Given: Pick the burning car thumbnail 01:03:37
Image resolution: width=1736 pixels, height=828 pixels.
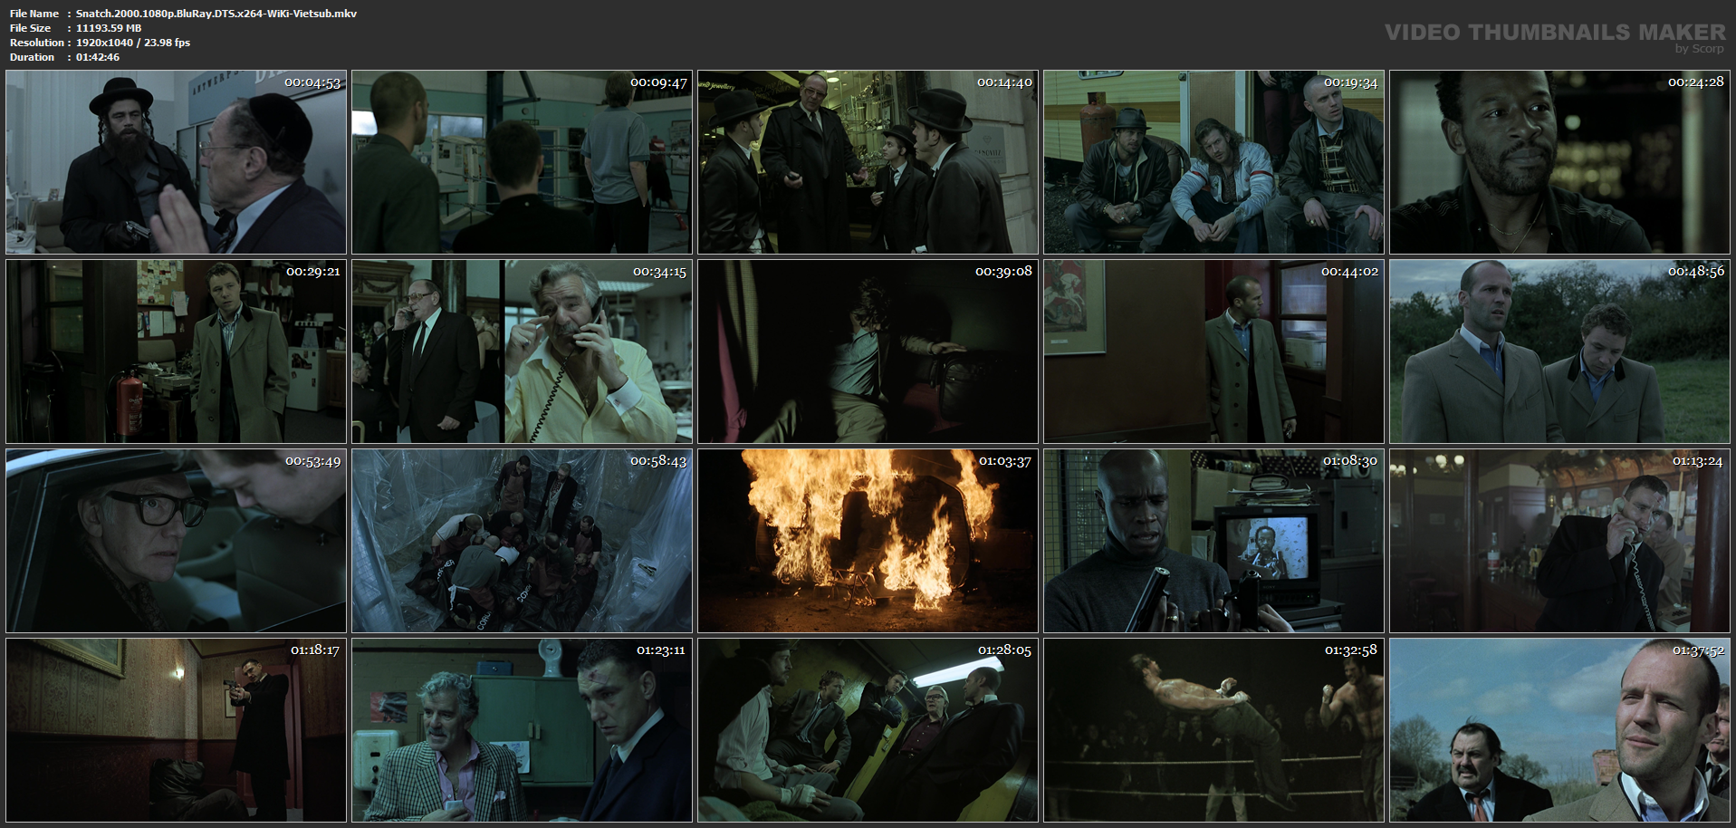Looking at the screenshot, I should [868, 541].
